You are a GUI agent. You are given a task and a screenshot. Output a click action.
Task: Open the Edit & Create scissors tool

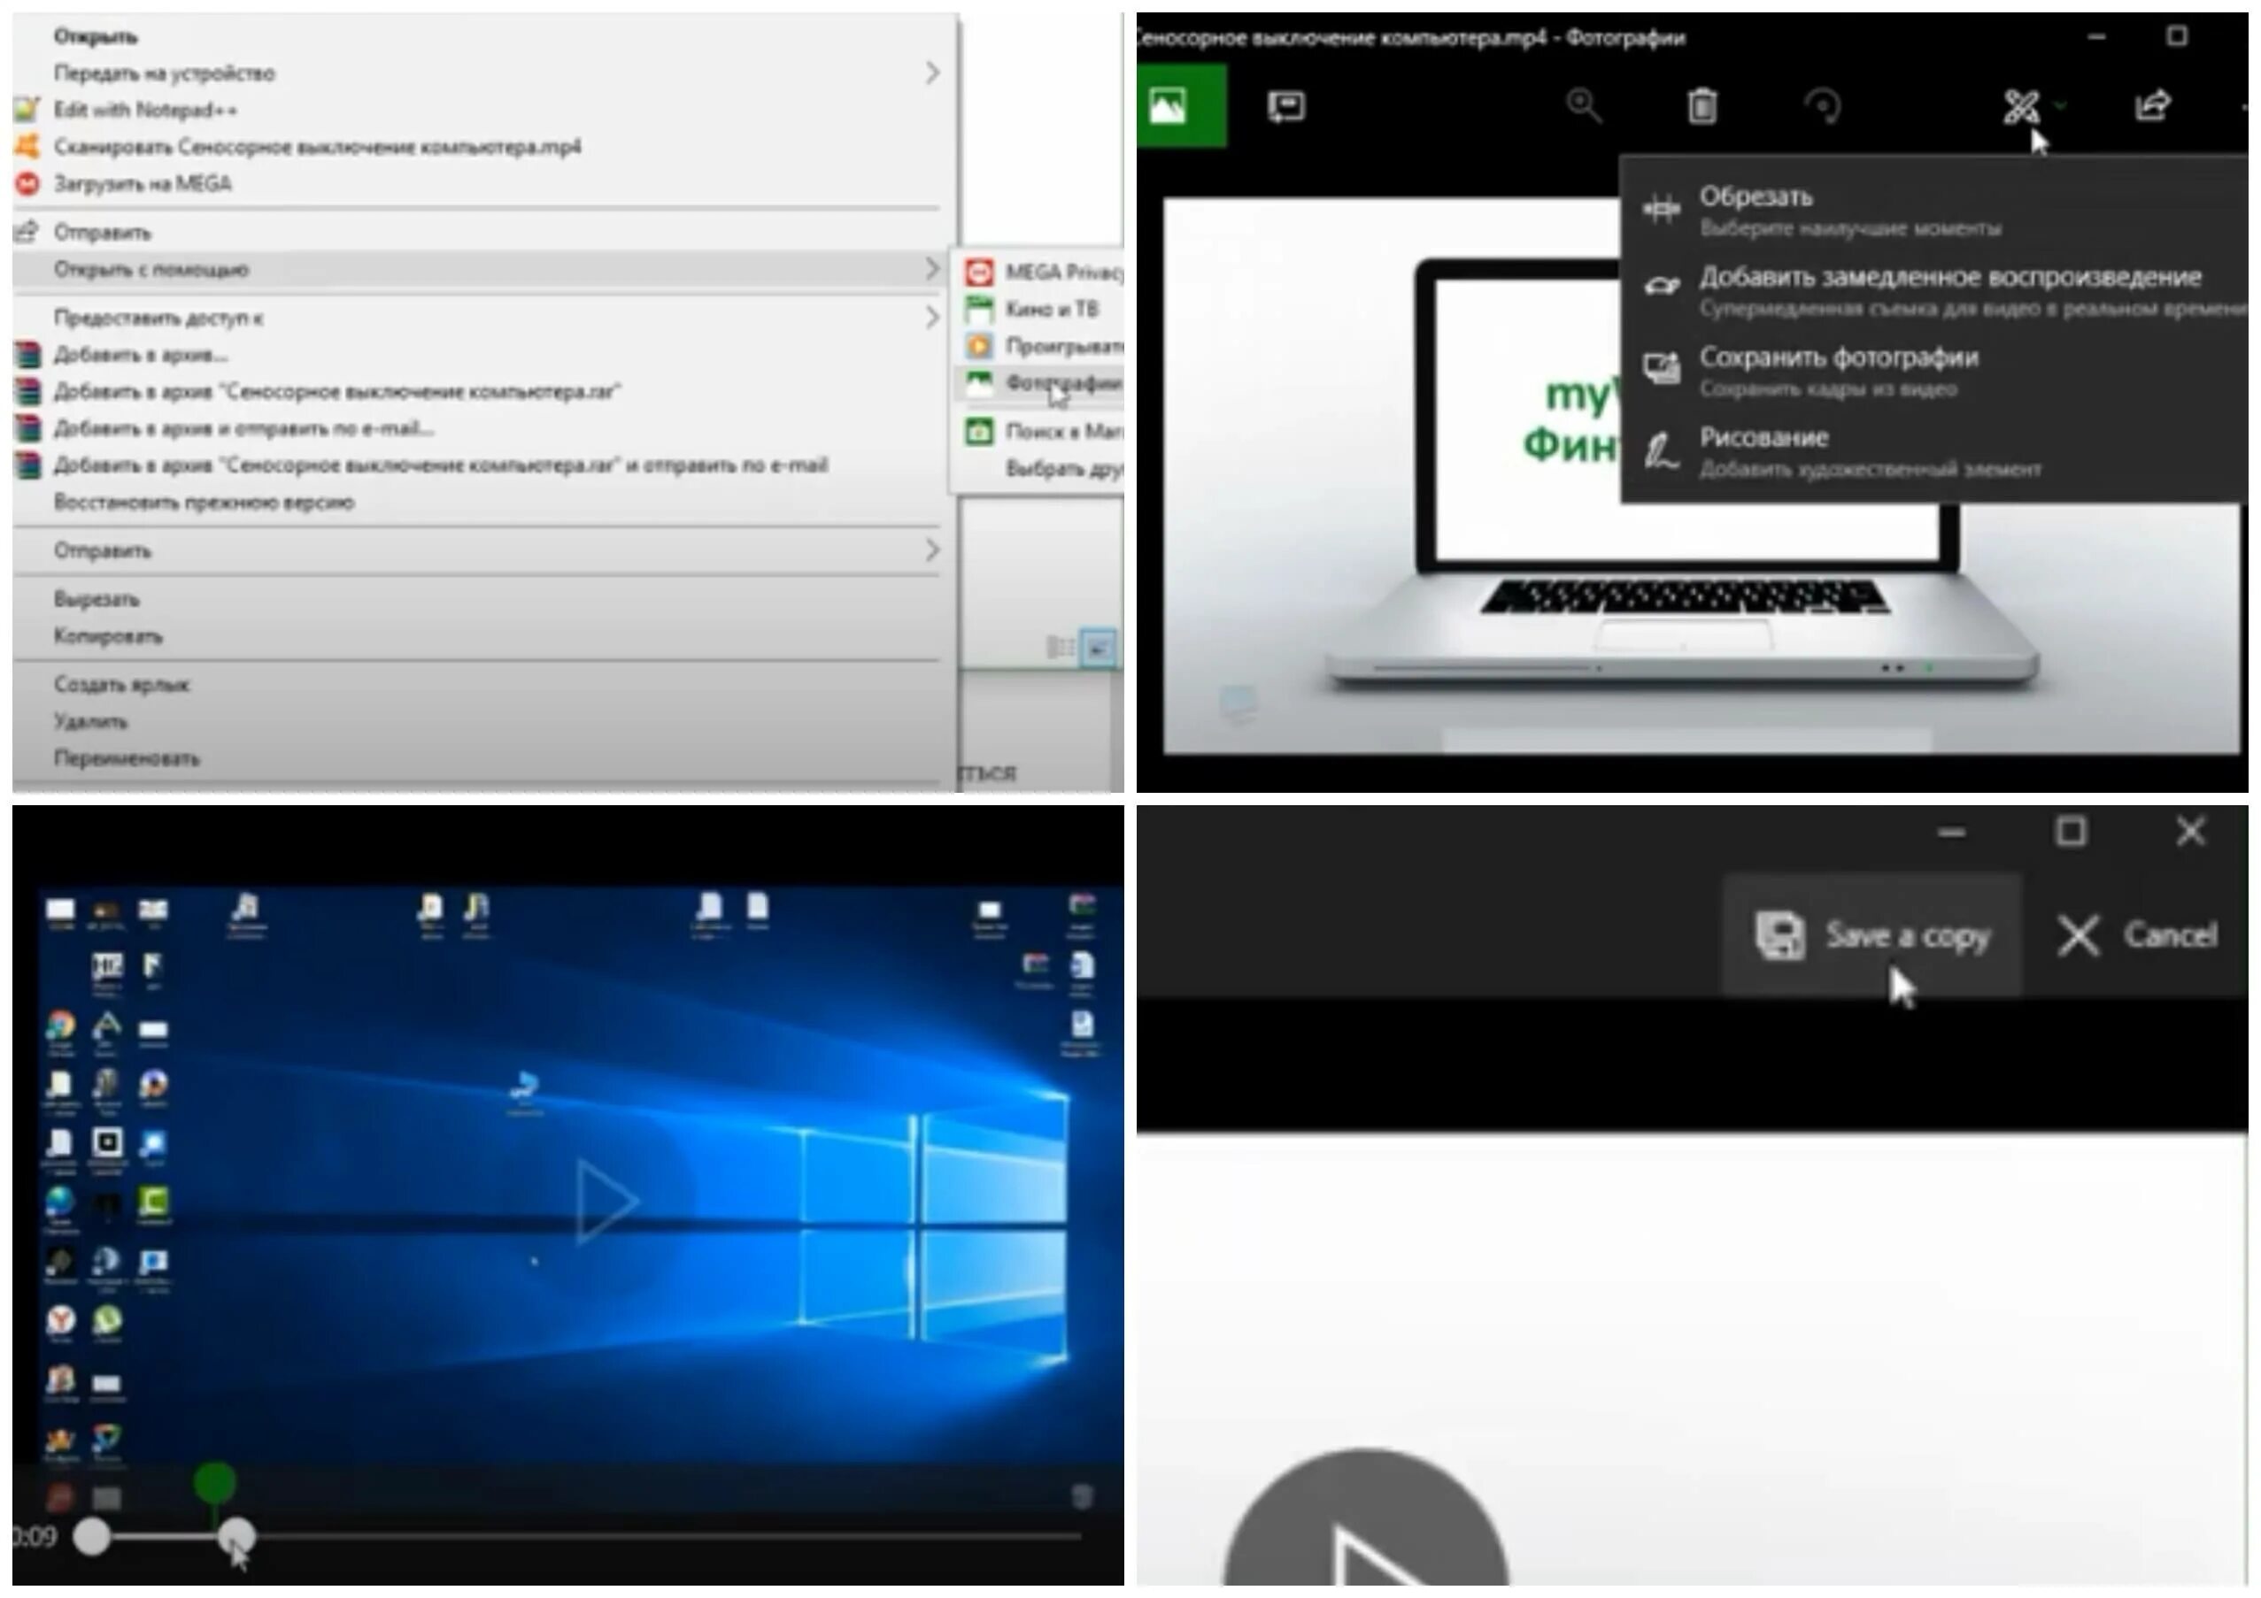2022,106
